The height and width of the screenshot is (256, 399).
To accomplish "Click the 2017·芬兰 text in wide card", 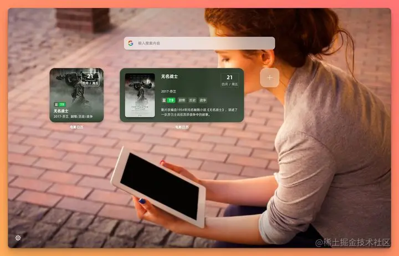I will click(168, 91).
